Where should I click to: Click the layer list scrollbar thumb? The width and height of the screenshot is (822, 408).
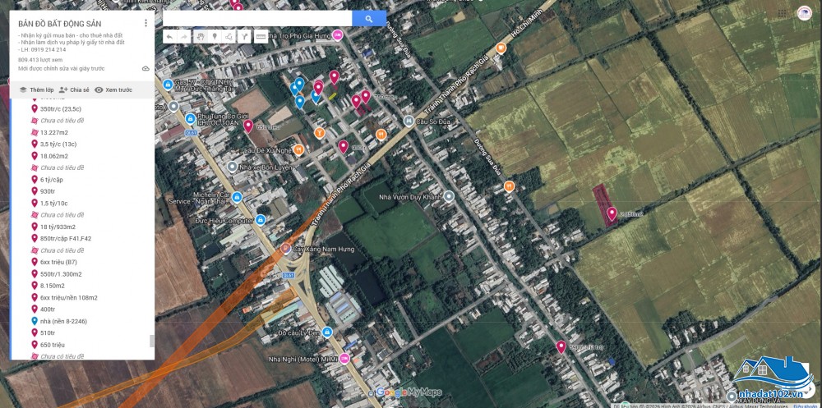150,342
